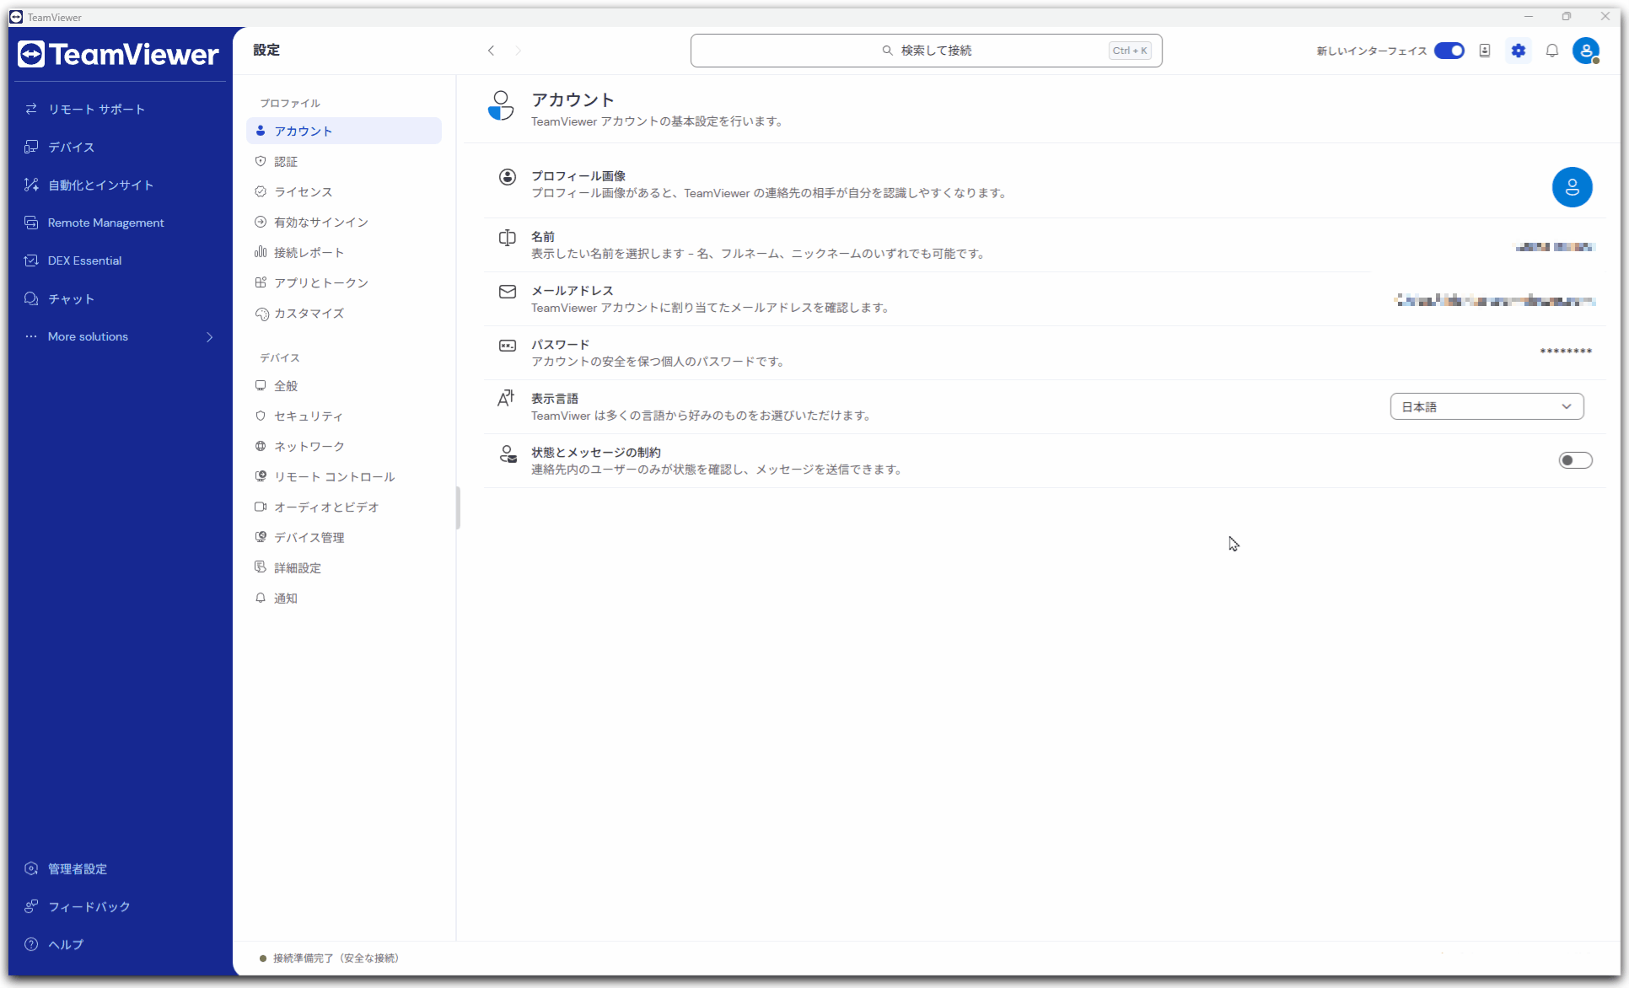Open the 表示言語 dropdown showing 日本語
The height and width of the screenshot is (988, 1629).
tap(1487, 406)
